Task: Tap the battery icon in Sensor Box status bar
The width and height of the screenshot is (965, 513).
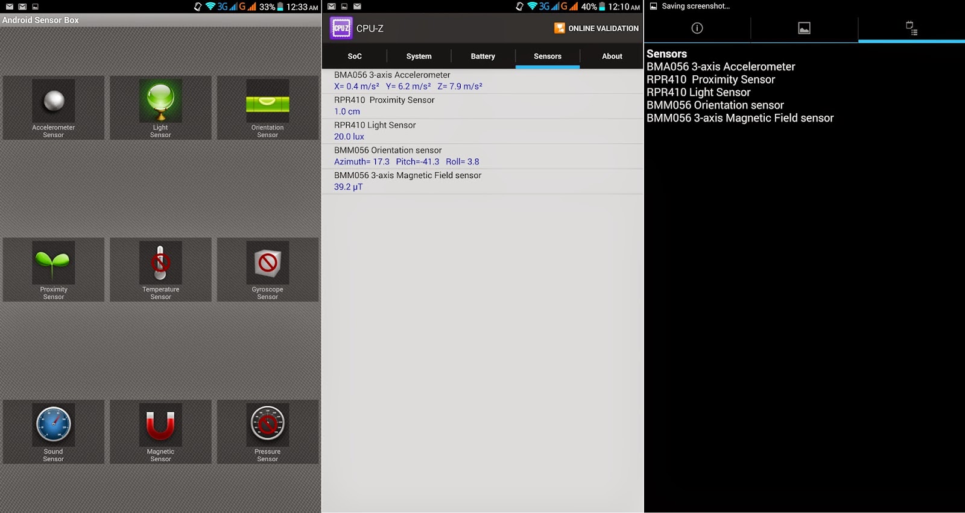Action: (280, 7)
